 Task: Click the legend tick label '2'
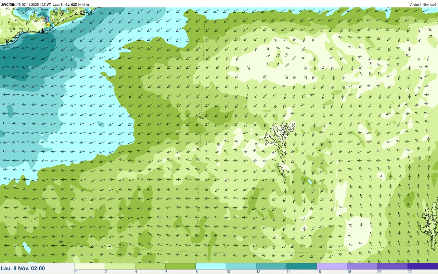click(x=106, y=272)
